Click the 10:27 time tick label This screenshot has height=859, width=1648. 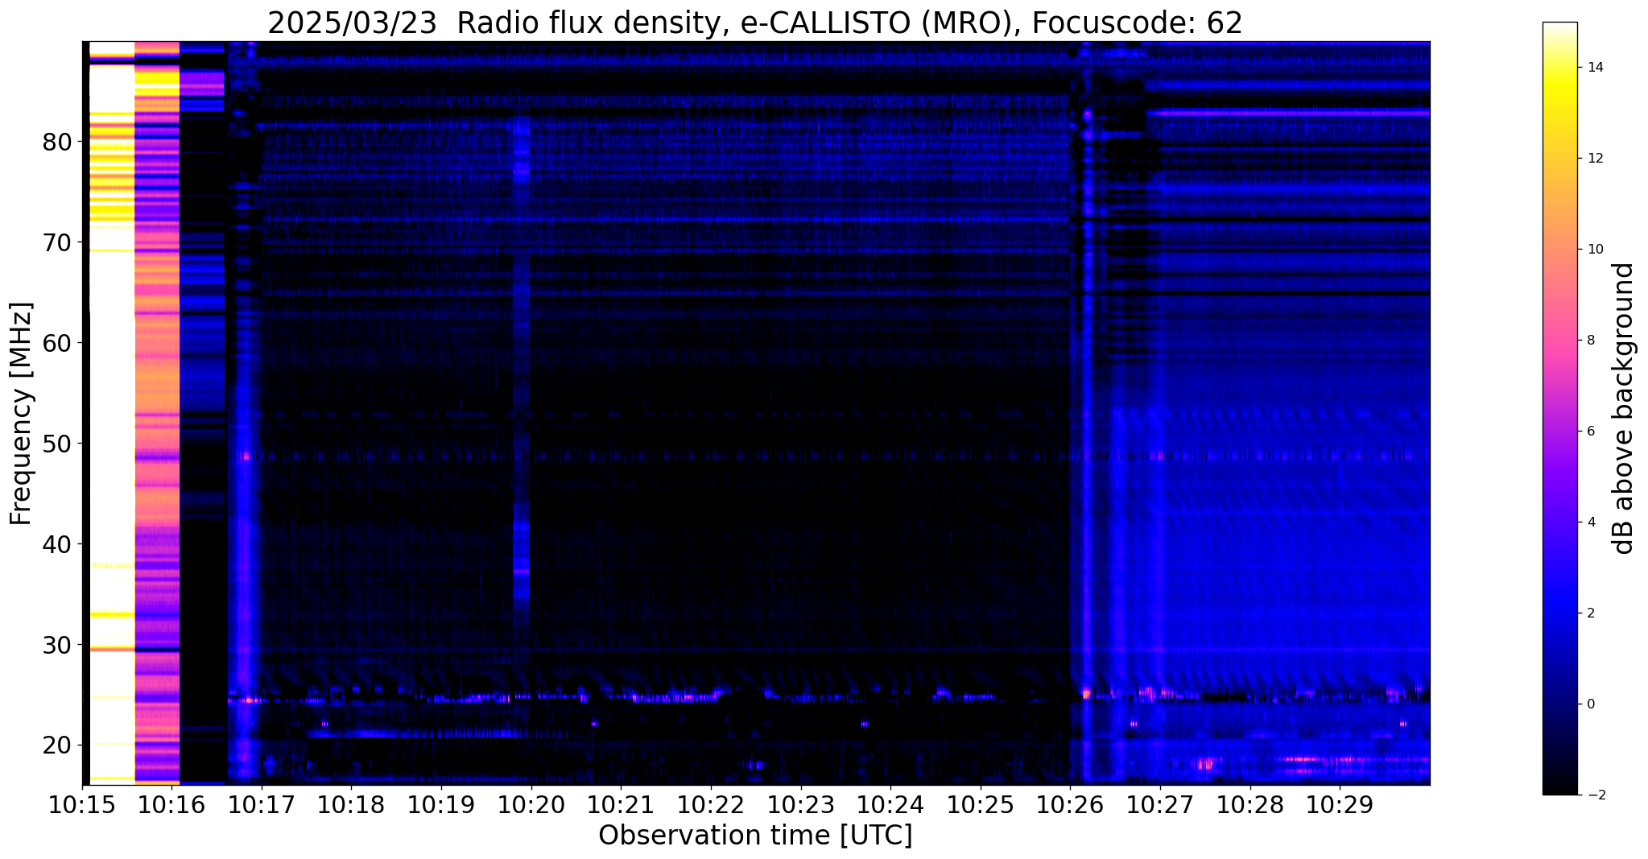click(x=1160, y=805)
